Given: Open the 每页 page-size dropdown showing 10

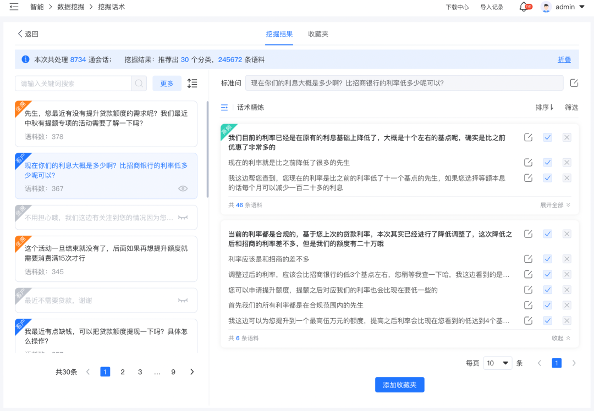Looking at the screenshot, I should pyautogui.click(x=497, y=363).
